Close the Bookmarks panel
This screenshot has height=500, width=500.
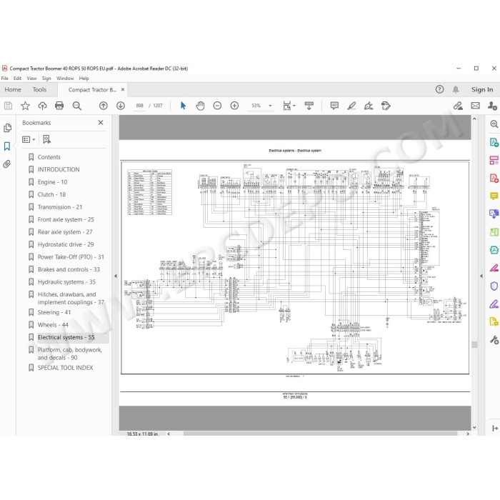[x=101, y=123]
